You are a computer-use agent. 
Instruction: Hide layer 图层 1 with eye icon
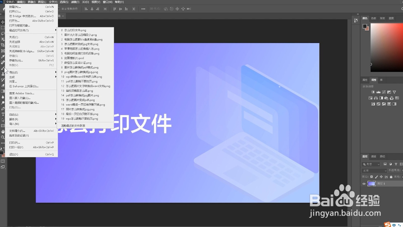click(364, 184)
